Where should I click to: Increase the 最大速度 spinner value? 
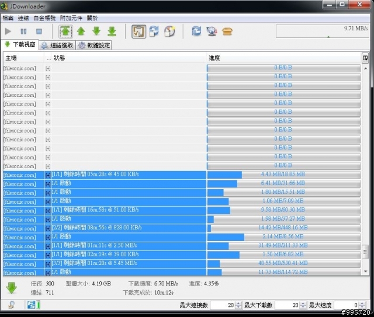click(x=362, y=303)
